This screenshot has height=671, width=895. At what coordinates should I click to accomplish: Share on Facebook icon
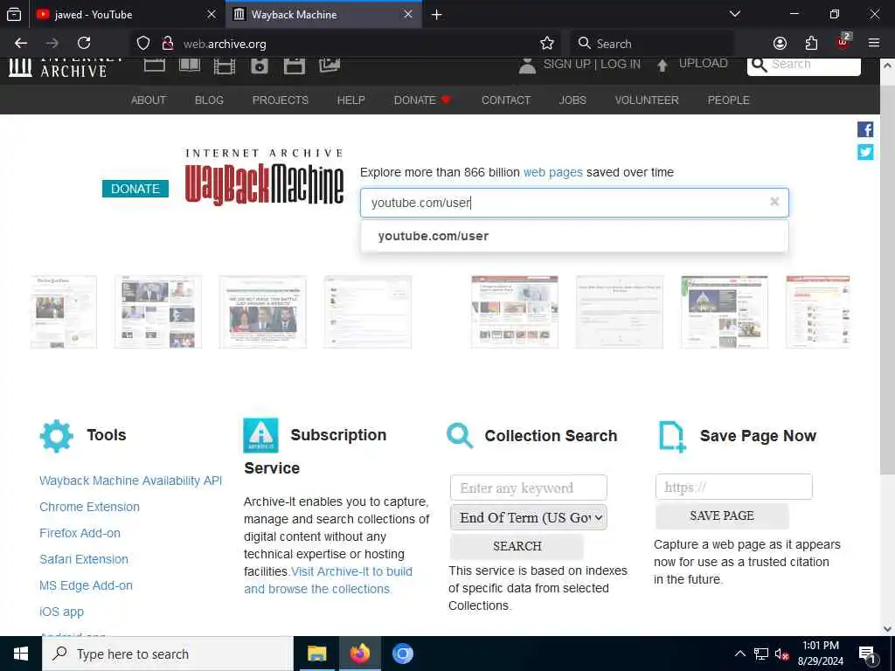pos(865,129)
